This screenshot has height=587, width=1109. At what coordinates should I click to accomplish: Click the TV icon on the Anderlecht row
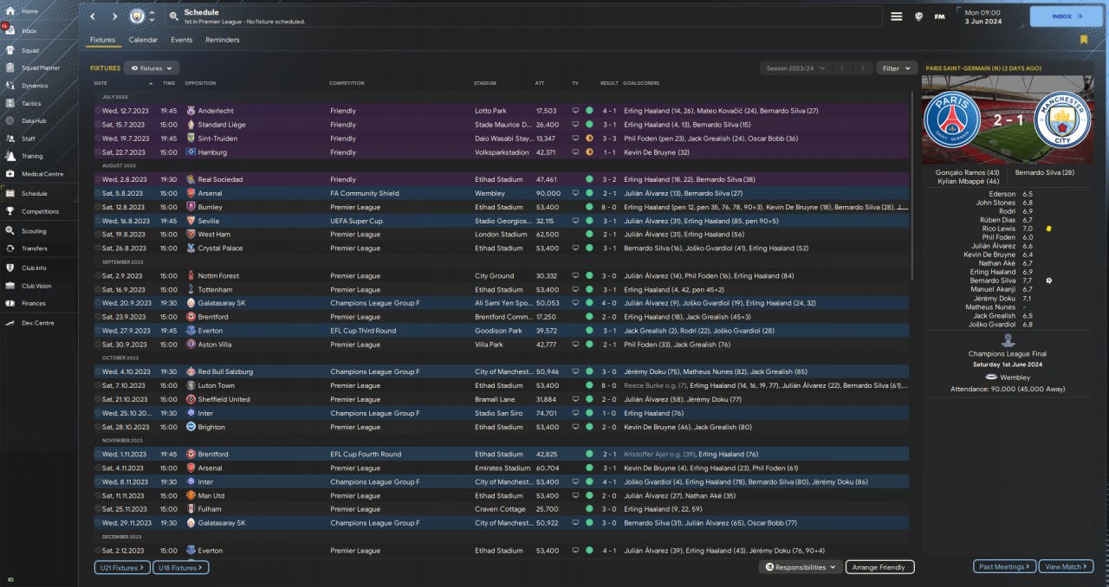tap(575, 111)
